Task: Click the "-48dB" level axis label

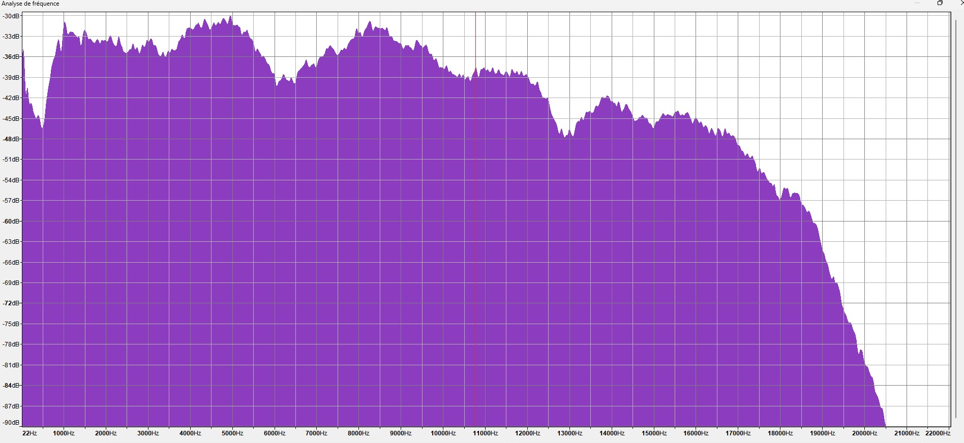Action: point(11,139)
